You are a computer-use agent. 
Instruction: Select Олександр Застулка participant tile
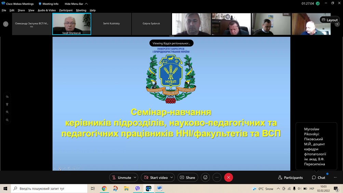[x=32, y=24]
